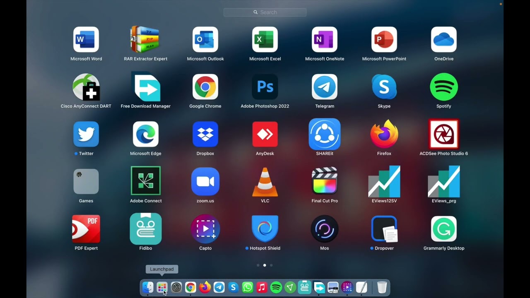Launch Google Chrome from Launchpad grid
The width and height of the screenshot is (530, 298).
tap(205, 87)
